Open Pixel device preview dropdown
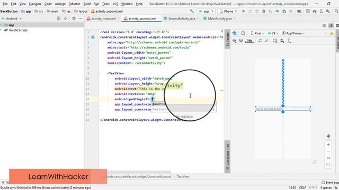The width and height of the screenshot is (339, 190). 257,33
